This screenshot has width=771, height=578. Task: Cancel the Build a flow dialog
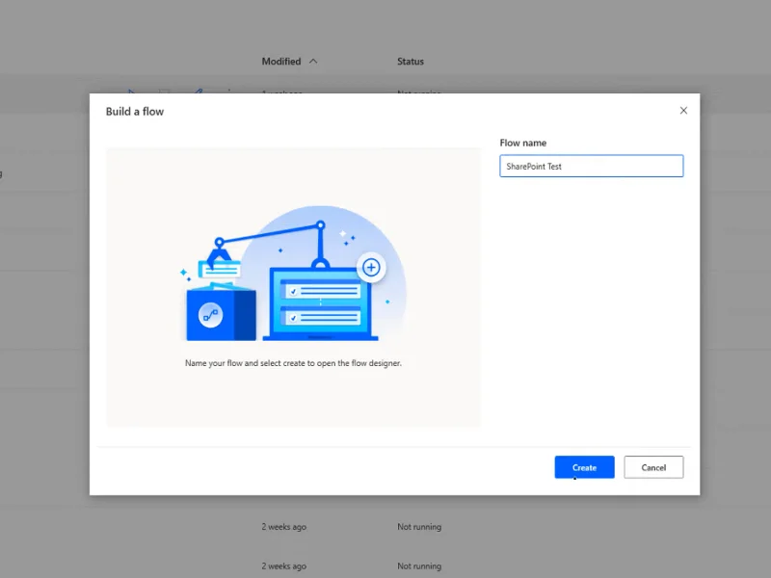[653, 467]
